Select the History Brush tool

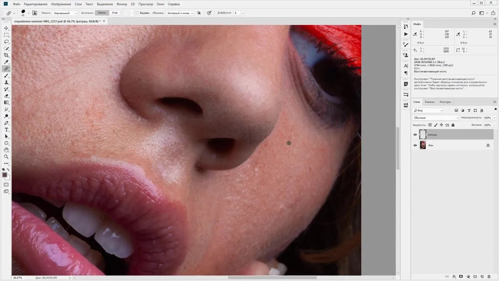click(x=6, y=89)
